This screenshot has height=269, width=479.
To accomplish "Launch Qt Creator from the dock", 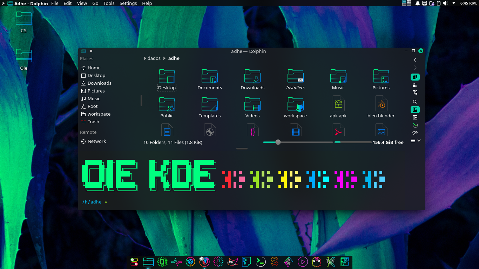I will [x=162, y=262].
